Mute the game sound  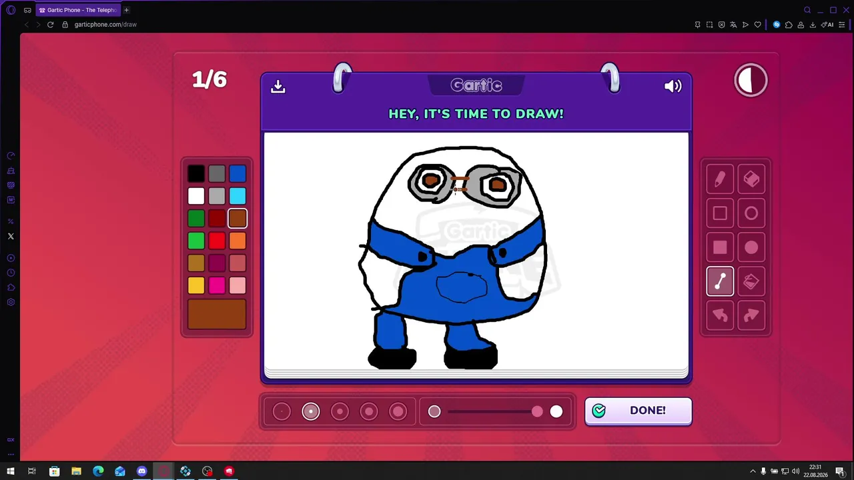[x=673, y=86]
